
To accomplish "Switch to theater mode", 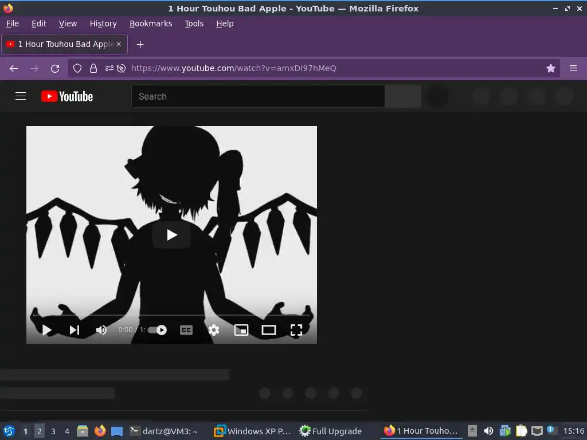I will (x=269, y=330).
